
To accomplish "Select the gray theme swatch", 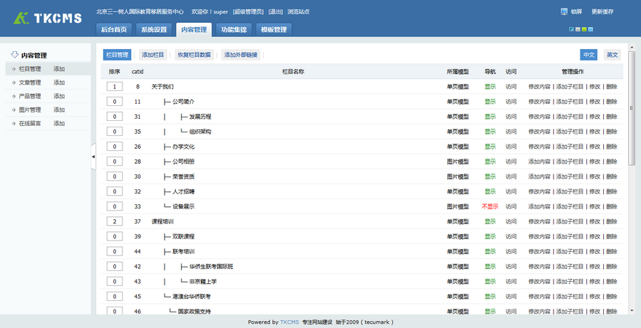I will pos(578,29).
